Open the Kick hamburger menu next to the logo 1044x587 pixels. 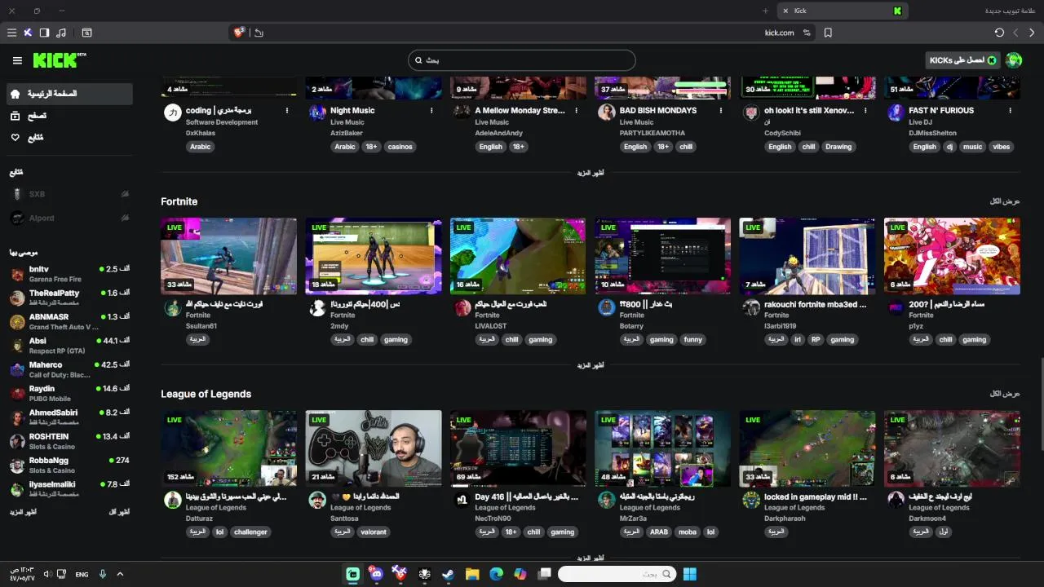click(17, 60)
